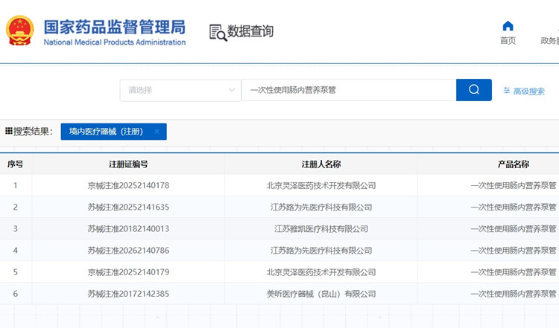Click the 国家药品监督管理局 title text
Viewport: 559px width, 328px height.
(115, 27)
